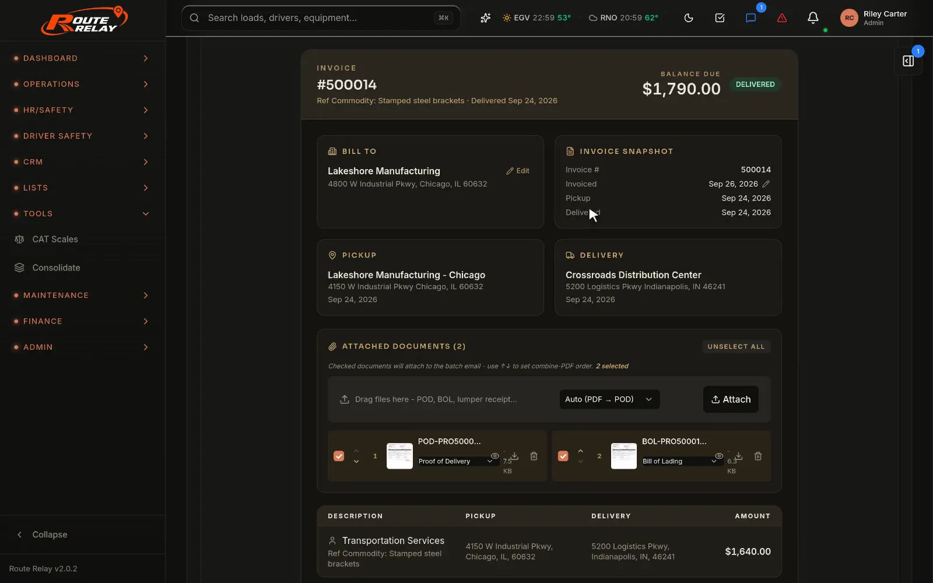Screen dimensions: 933x583
Task: Delete the BOL-PRO50001 document
Action: coord(758,456)
